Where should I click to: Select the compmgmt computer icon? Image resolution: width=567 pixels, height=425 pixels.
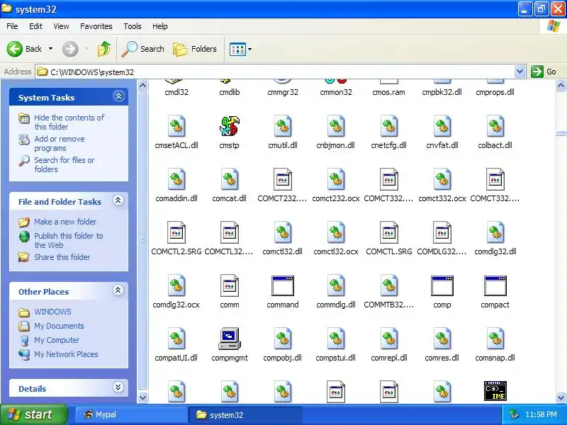[229, 339]
